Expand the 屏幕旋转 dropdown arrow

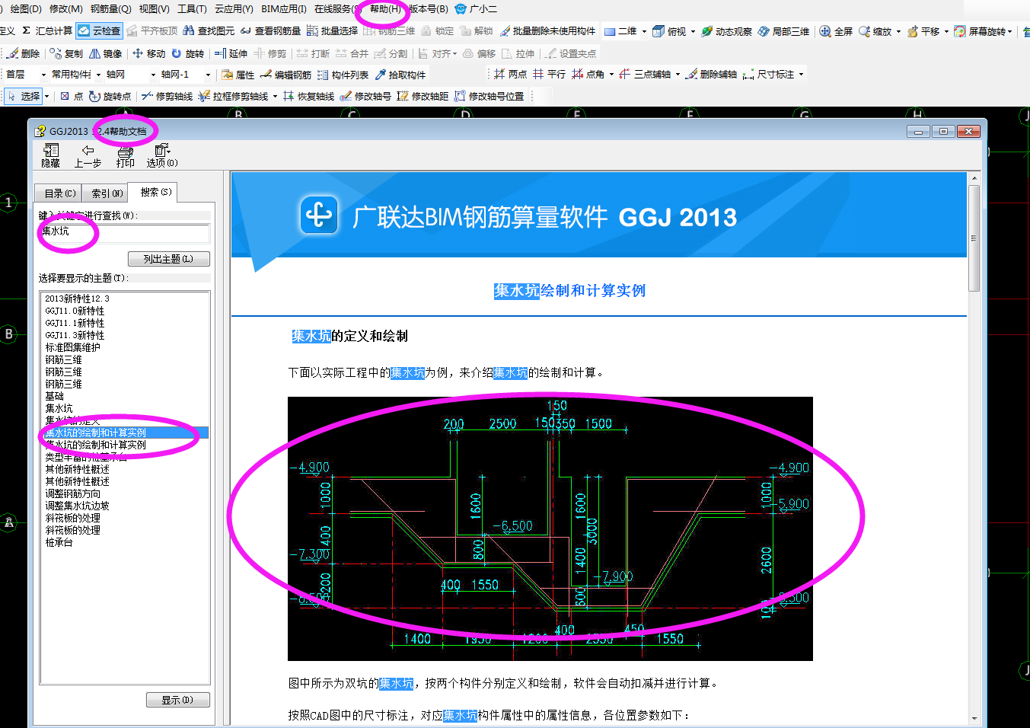tap(1009, 31)
